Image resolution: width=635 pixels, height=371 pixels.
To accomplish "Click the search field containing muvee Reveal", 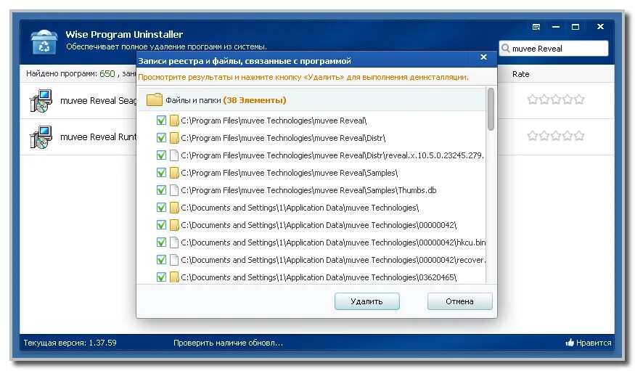I will (554, 48).
